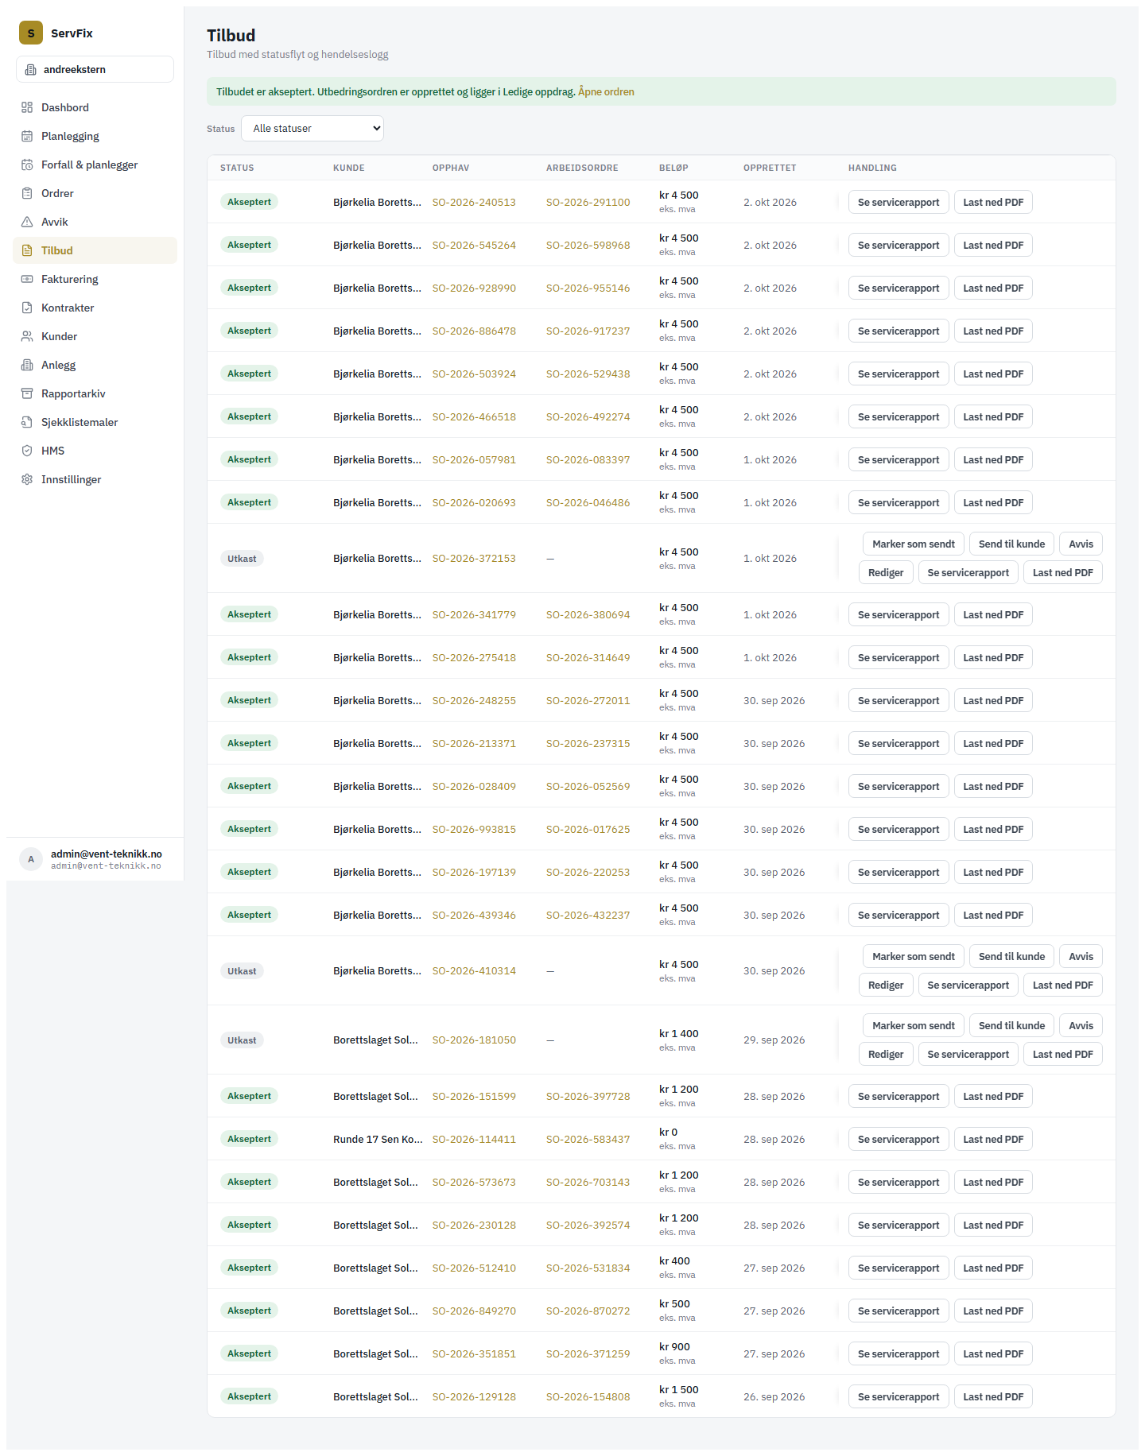Image resolution: width=1145 pixels, height=1456 pixels.
Task: Click the kr 0 amount cell
Action: click(x=668, y=1133)
